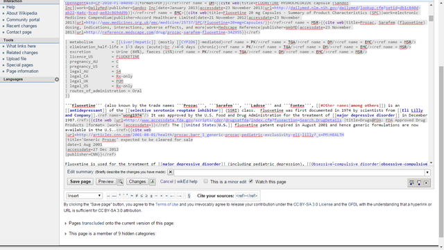
Task: Open the Edit summary help link
Action: 80,172
